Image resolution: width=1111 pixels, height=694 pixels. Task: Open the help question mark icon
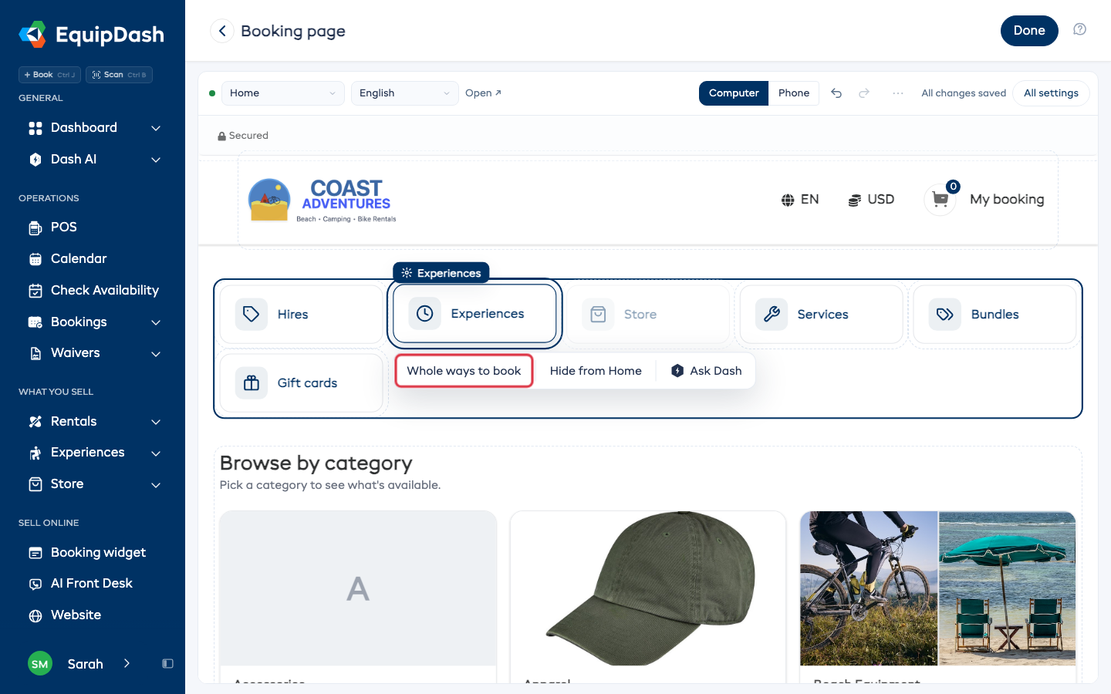[x=1079, y=29]
